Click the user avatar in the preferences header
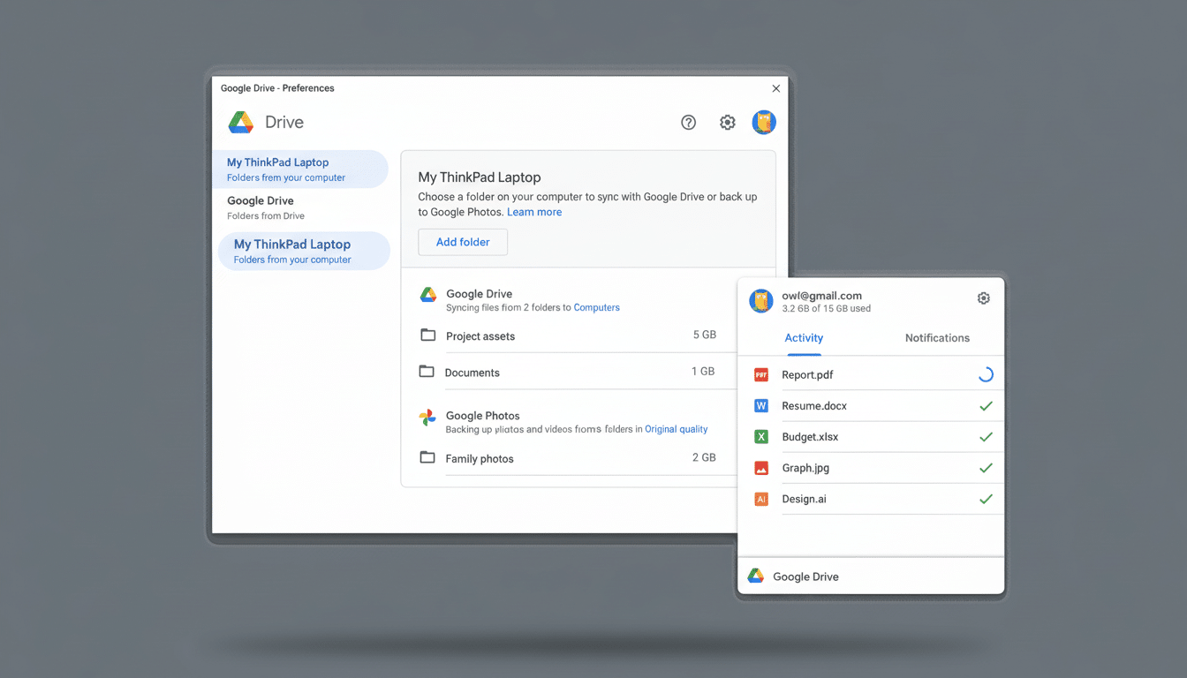The height and width of the screenshot is (678, 1187). coord(764,122)
